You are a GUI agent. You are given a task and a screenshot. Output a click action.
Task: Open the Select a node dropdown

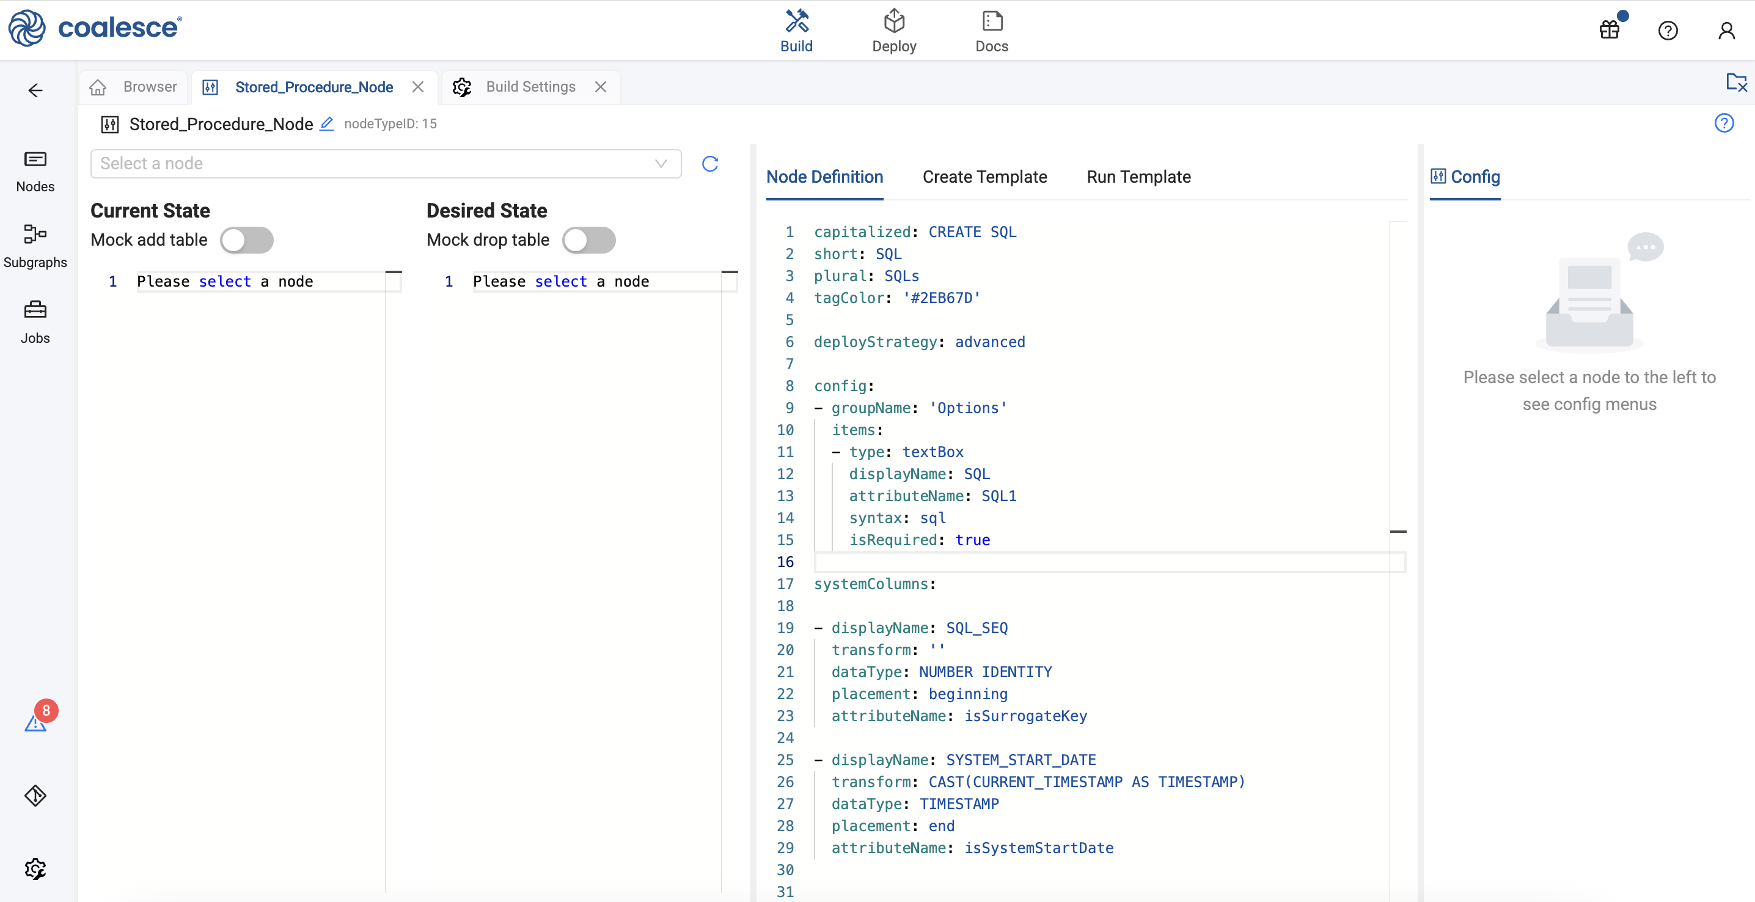(x=386, y=164)
